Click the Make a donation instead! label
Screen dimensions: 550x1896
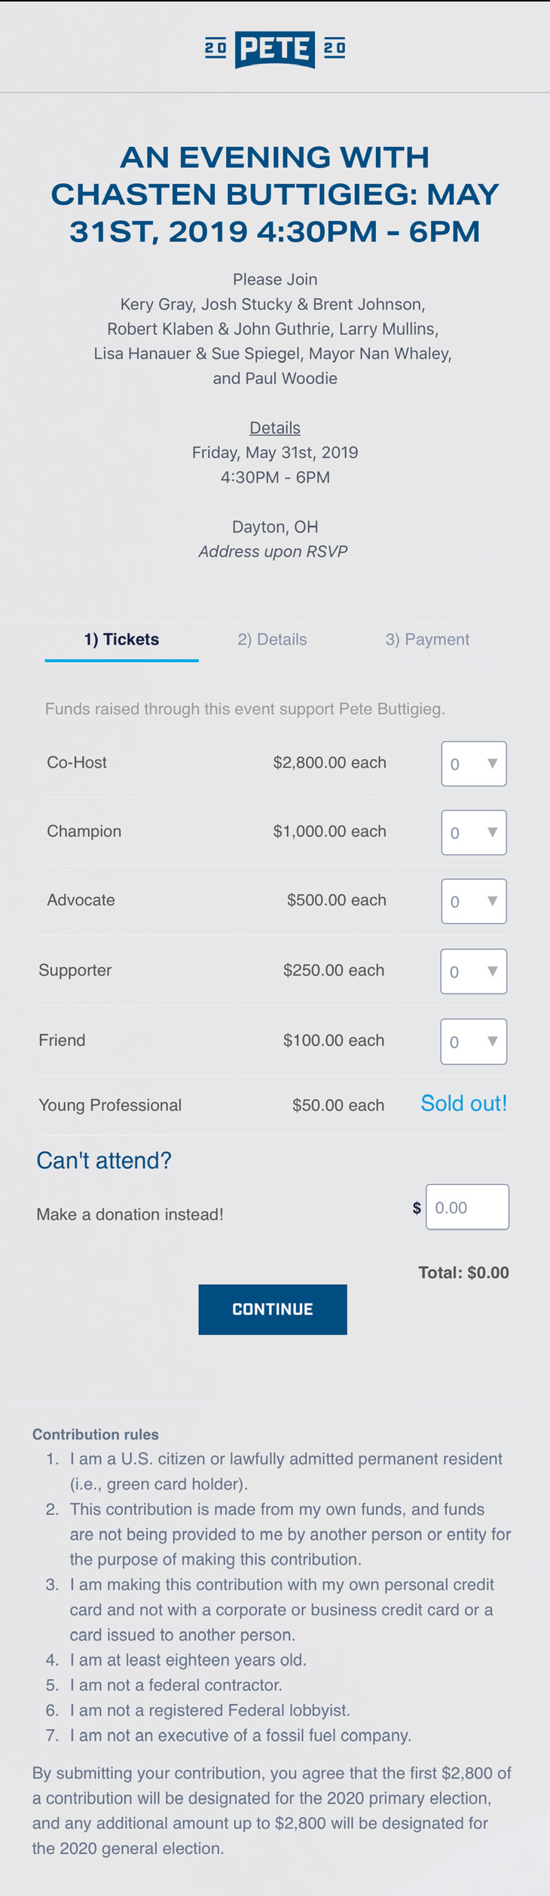point(130,1214)
